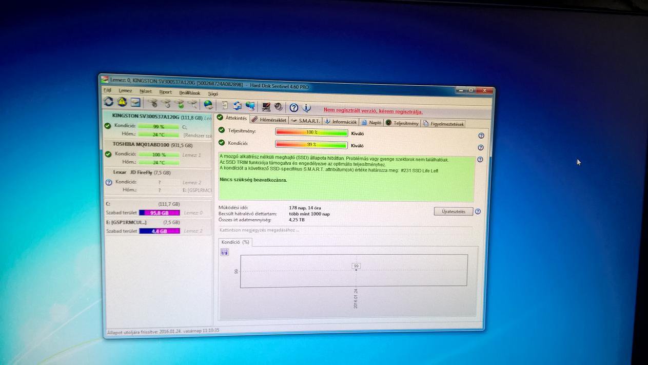Select the Kondíció (%) graph tab
This screenshot has height=365, width=648.
click(235, 242)
